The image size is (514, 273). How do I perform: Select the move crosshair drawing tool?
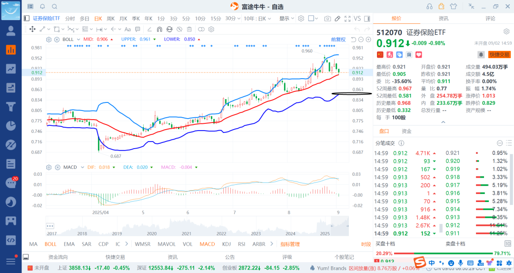[x=32, y=29]
